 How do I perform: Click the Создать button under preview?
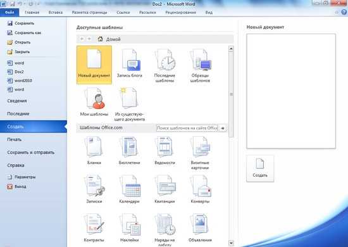[x=260, y=168]
